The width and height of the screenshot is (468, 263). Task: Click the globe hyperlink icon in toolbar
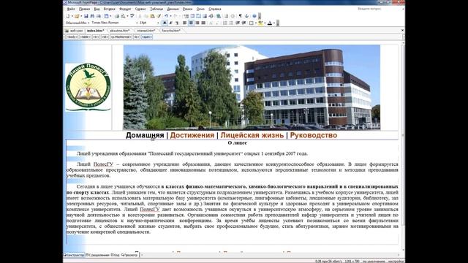tap(219, 16)
